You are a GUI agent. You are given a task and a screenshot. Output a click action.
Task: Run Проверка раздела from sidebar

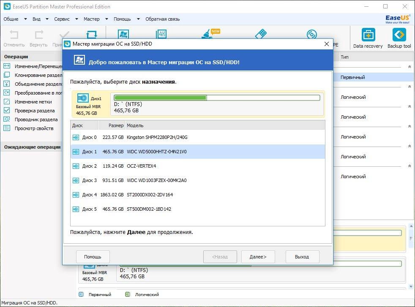29,111
